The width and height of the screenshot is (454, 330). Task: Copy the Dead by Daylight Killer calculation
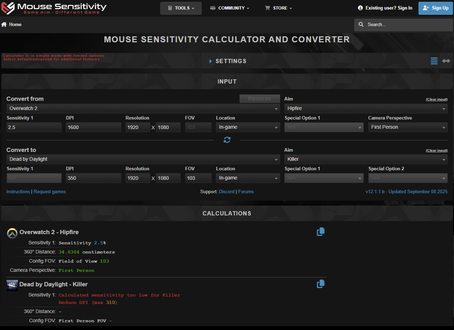(321, 284)
